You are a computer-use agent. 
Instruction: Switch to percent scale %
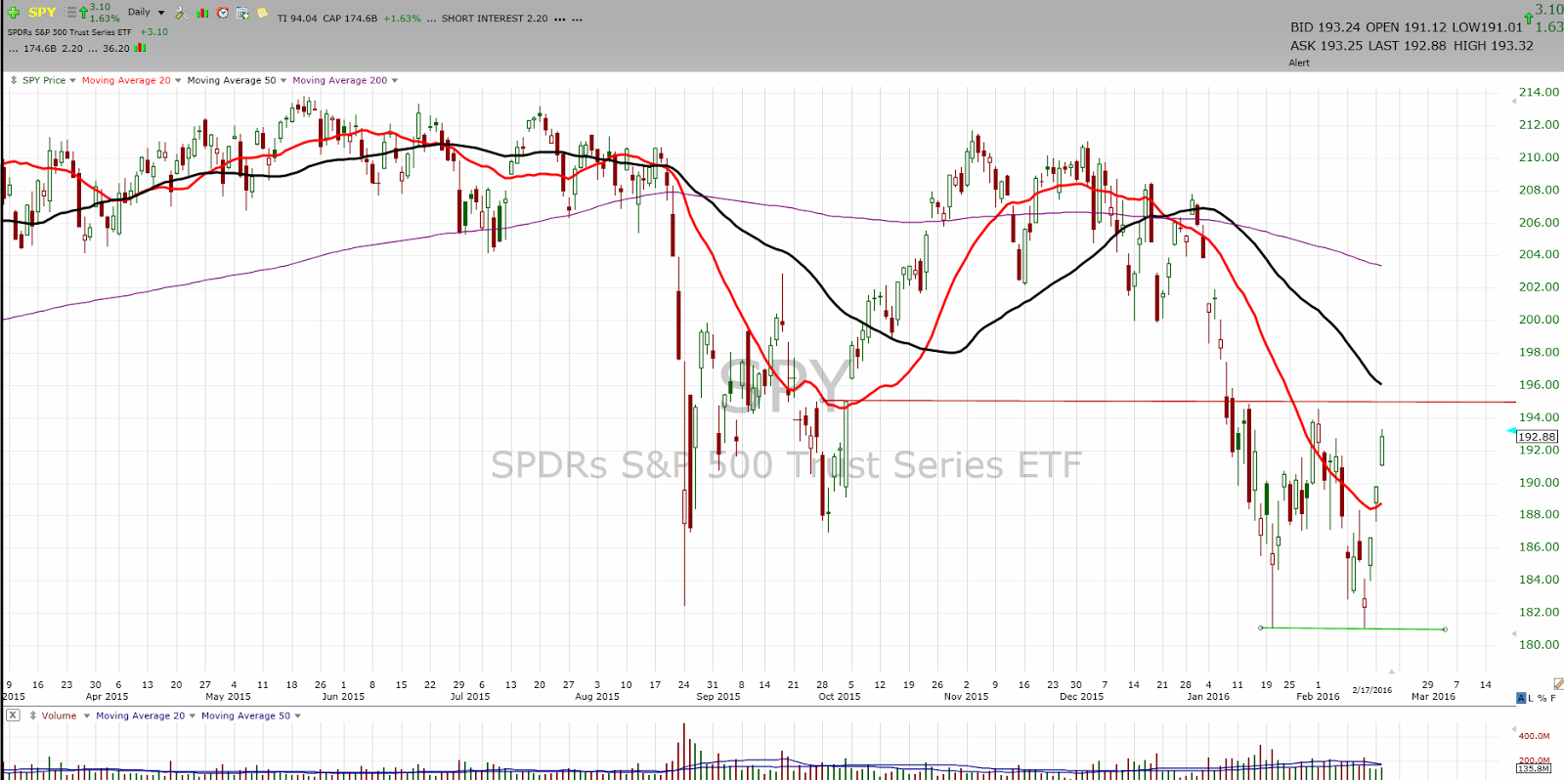point(1542,698)
